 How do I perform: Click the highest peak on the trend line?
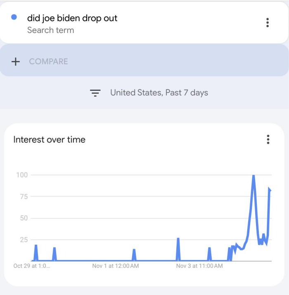[253, 176]
